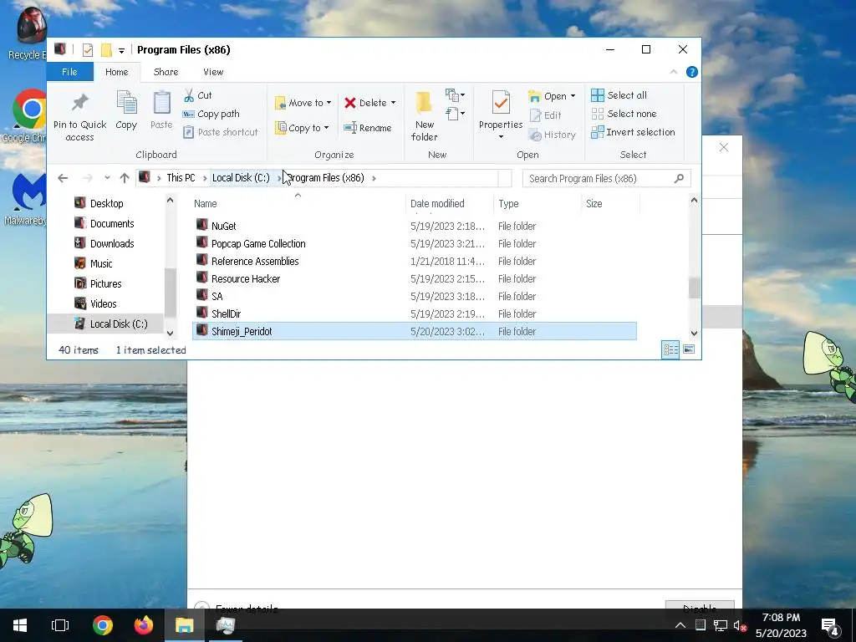This screenshot has width=856, height=642.
Task: Customize Quick Access Toolbar dropdown arrow
Action: click(121, 51)
